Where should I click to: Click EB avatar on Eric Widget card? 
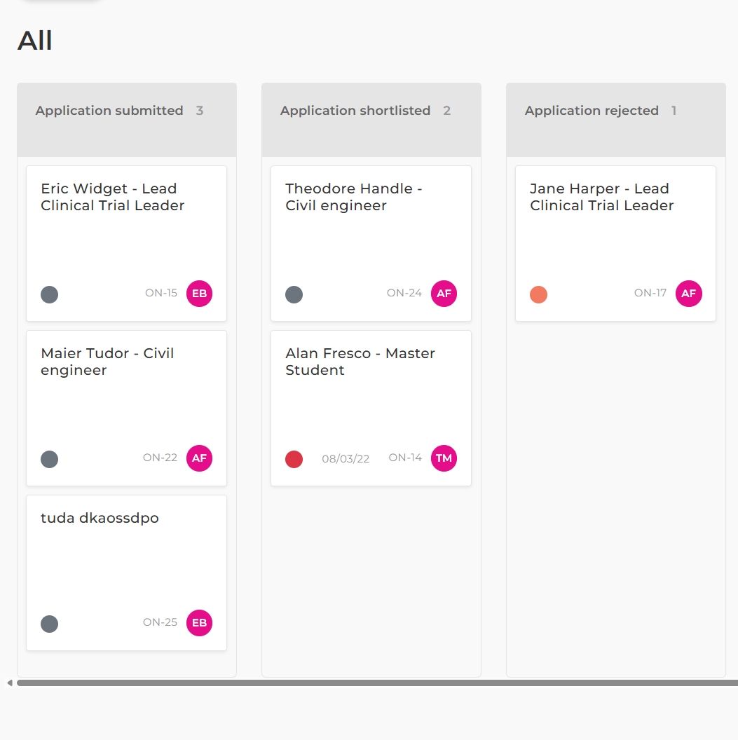tap(199, 294)
